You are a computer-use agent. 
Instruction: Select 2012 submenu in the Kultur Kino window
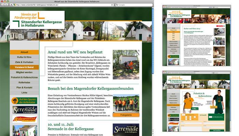(x=173, y=36)
